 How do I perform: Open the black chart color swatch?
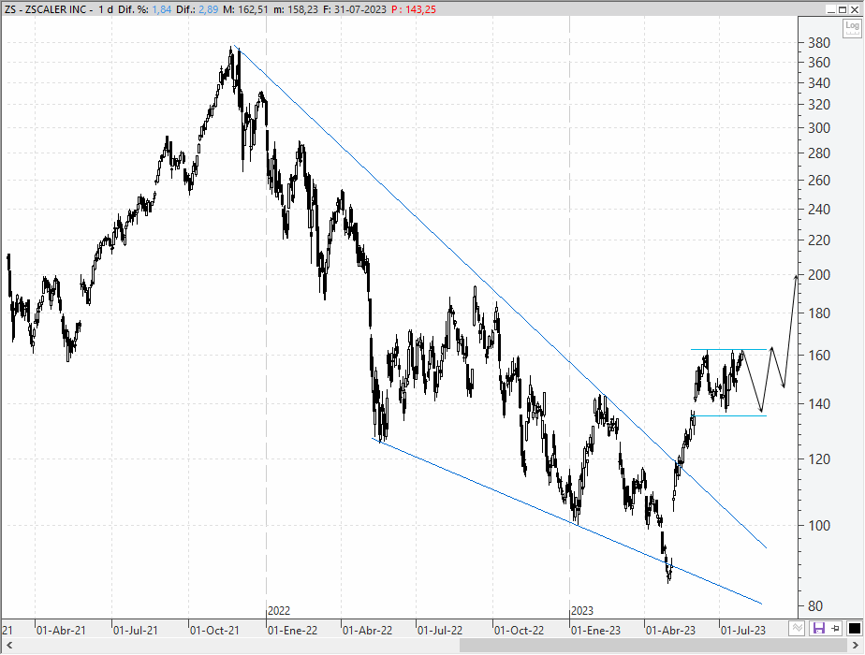tap(855, 628)
